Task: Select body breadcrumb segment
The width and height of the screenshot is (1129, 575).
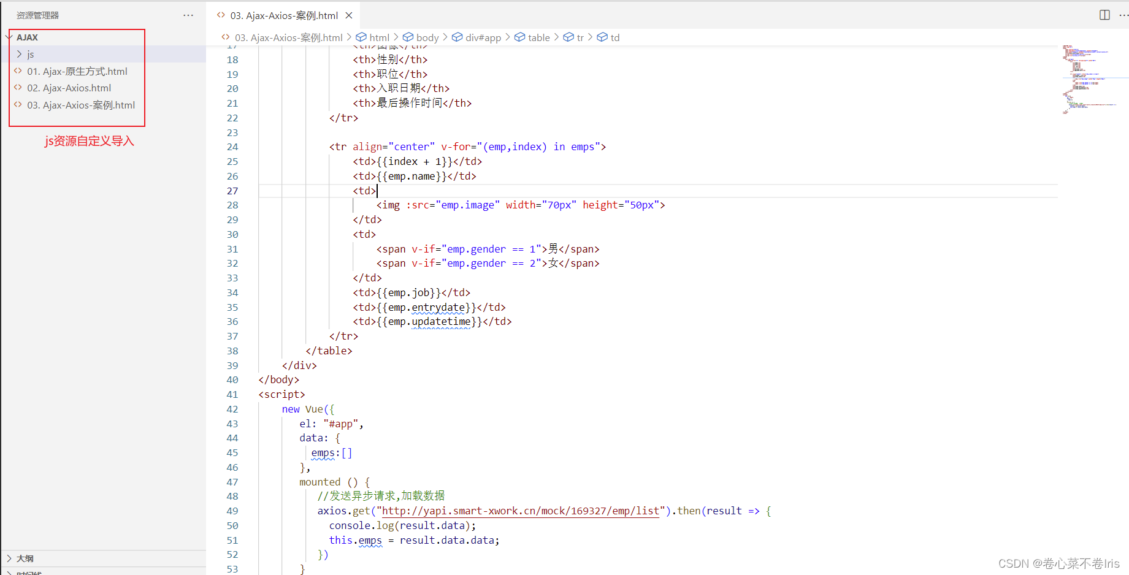Action: pyautogui.click(x=427, y=37)
